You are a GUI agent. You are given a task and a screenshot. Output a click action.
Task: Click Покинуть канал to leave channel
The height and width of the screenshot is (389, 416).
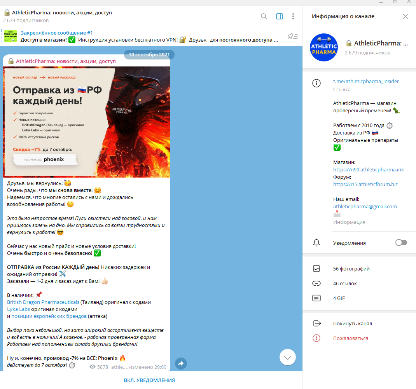point(352,323)
